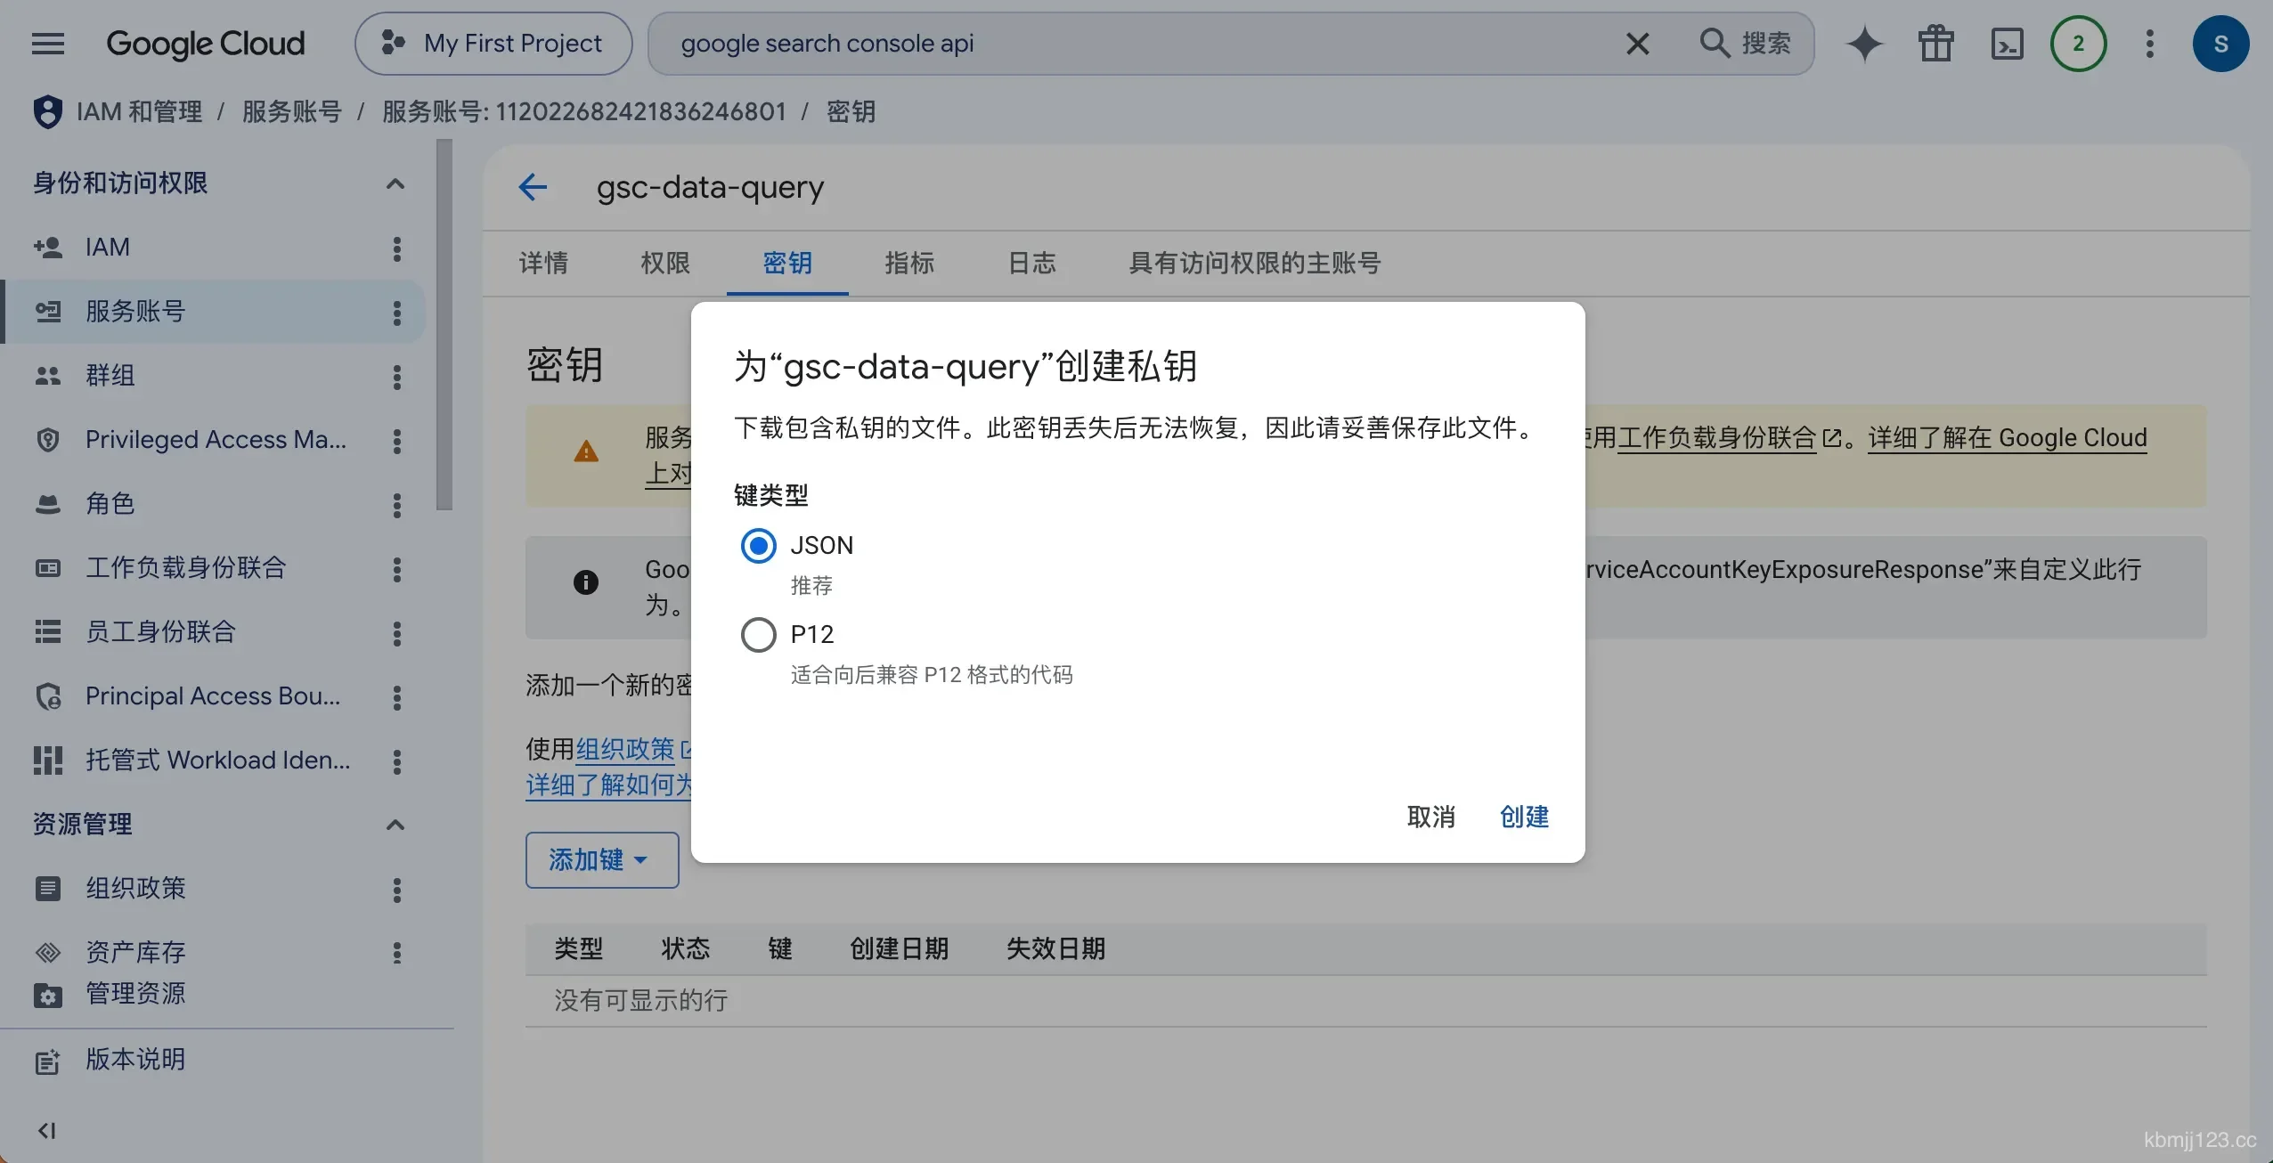2273x1163 pixels.
Task: Open service account ID breadcrumb
Action: (584, 111)
